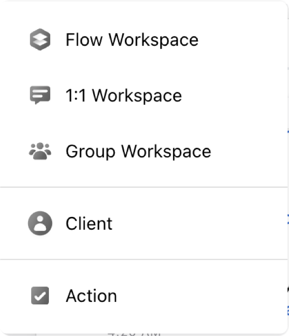Add a new Group Workspace entry
Screen dimensions: 289x336
(x=144, y=151)
